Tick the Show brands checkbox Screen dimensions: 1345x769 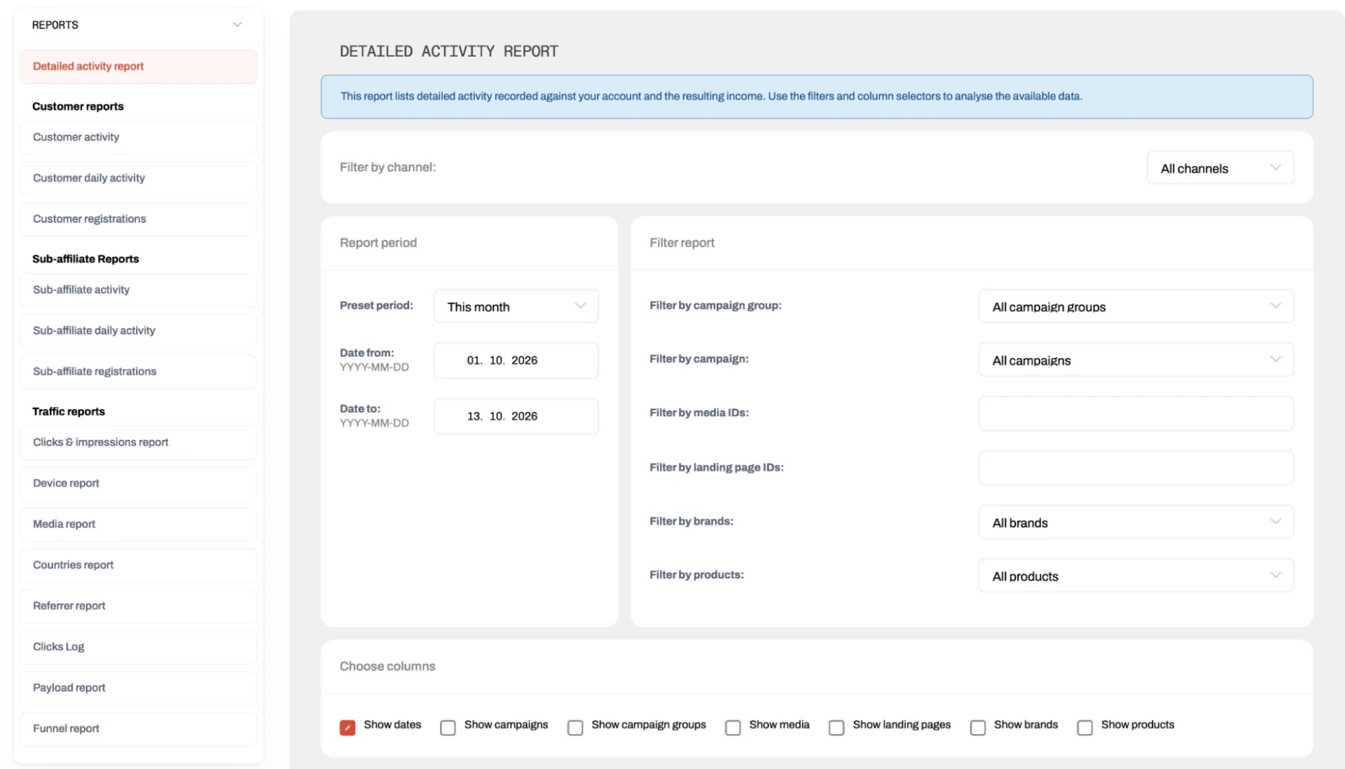(x=978, y=728)
